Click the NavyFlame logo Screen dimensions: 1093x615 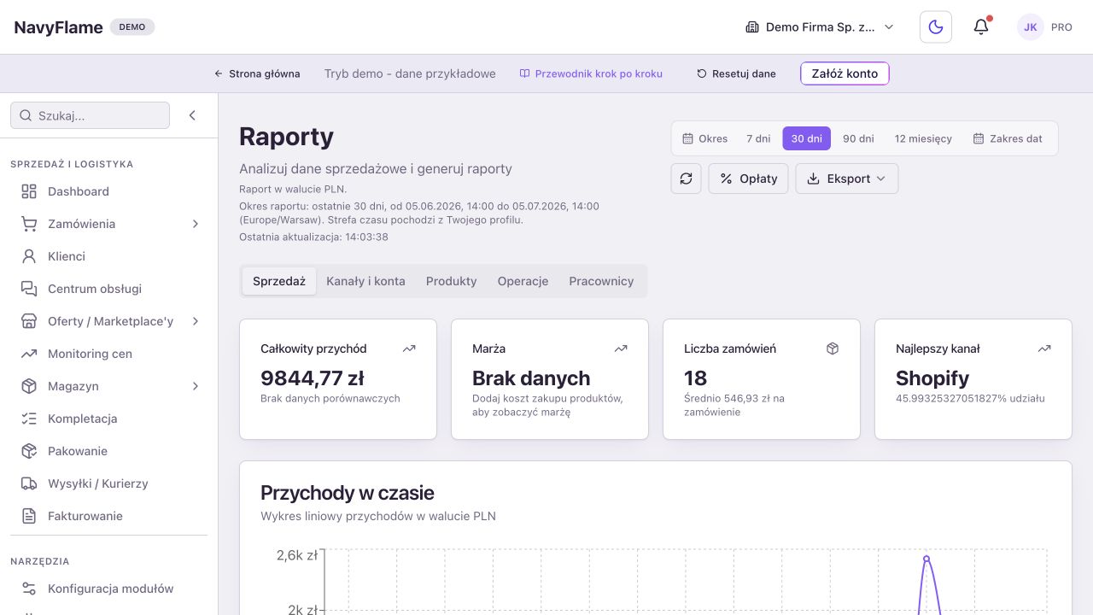click(58, 27)
